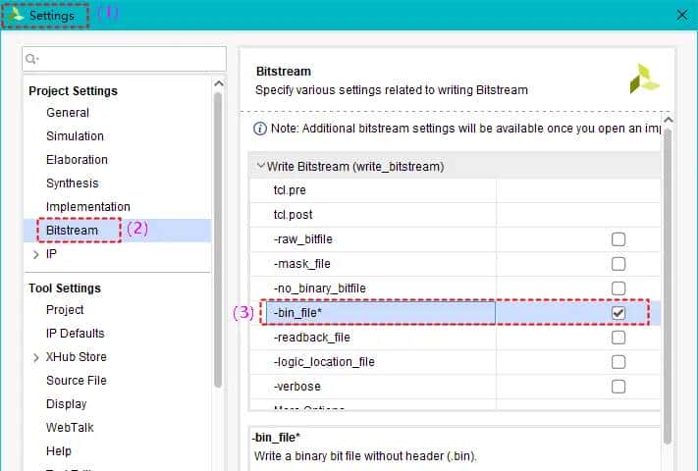Select IP Defaults under Tool Settings
This screenshot has height=471, width=698.
click(75, 334)
